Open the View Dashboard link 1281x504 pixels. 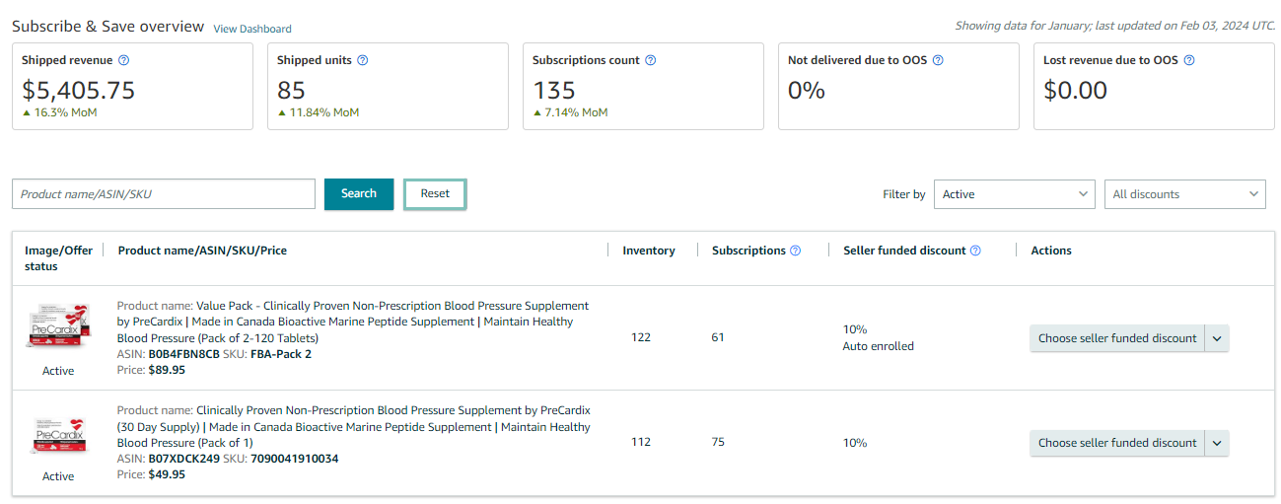point(252,29)
